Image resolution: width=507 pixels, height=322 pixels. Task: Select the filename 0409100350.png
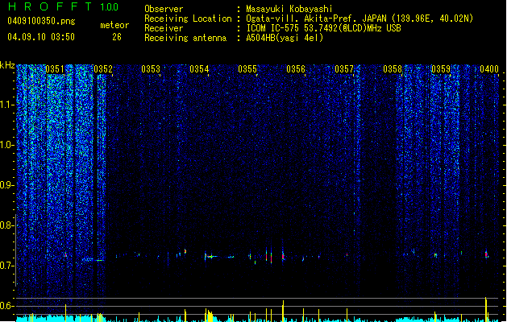click(41, 21)
